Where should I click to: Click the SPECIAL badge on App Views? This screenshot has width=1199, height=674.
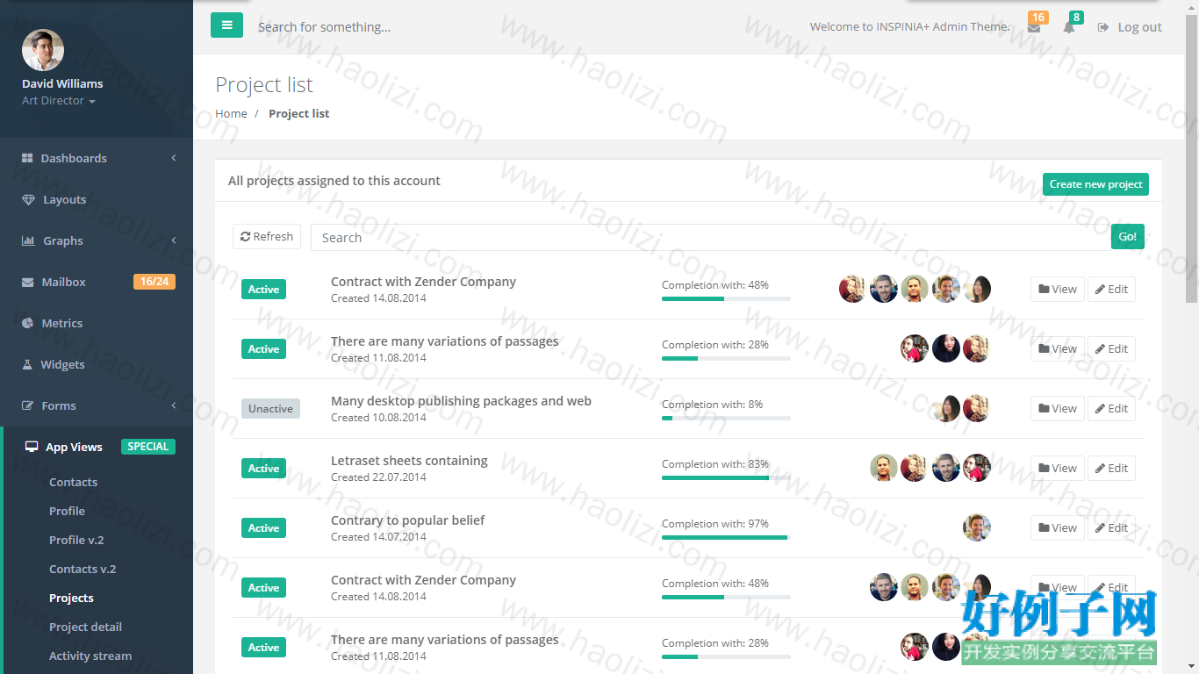148,447
